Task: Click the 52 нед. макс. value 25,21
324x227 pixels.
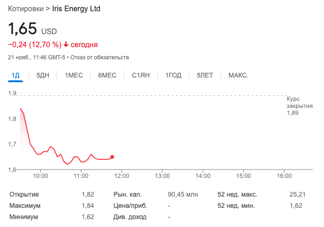Action: 297,194
